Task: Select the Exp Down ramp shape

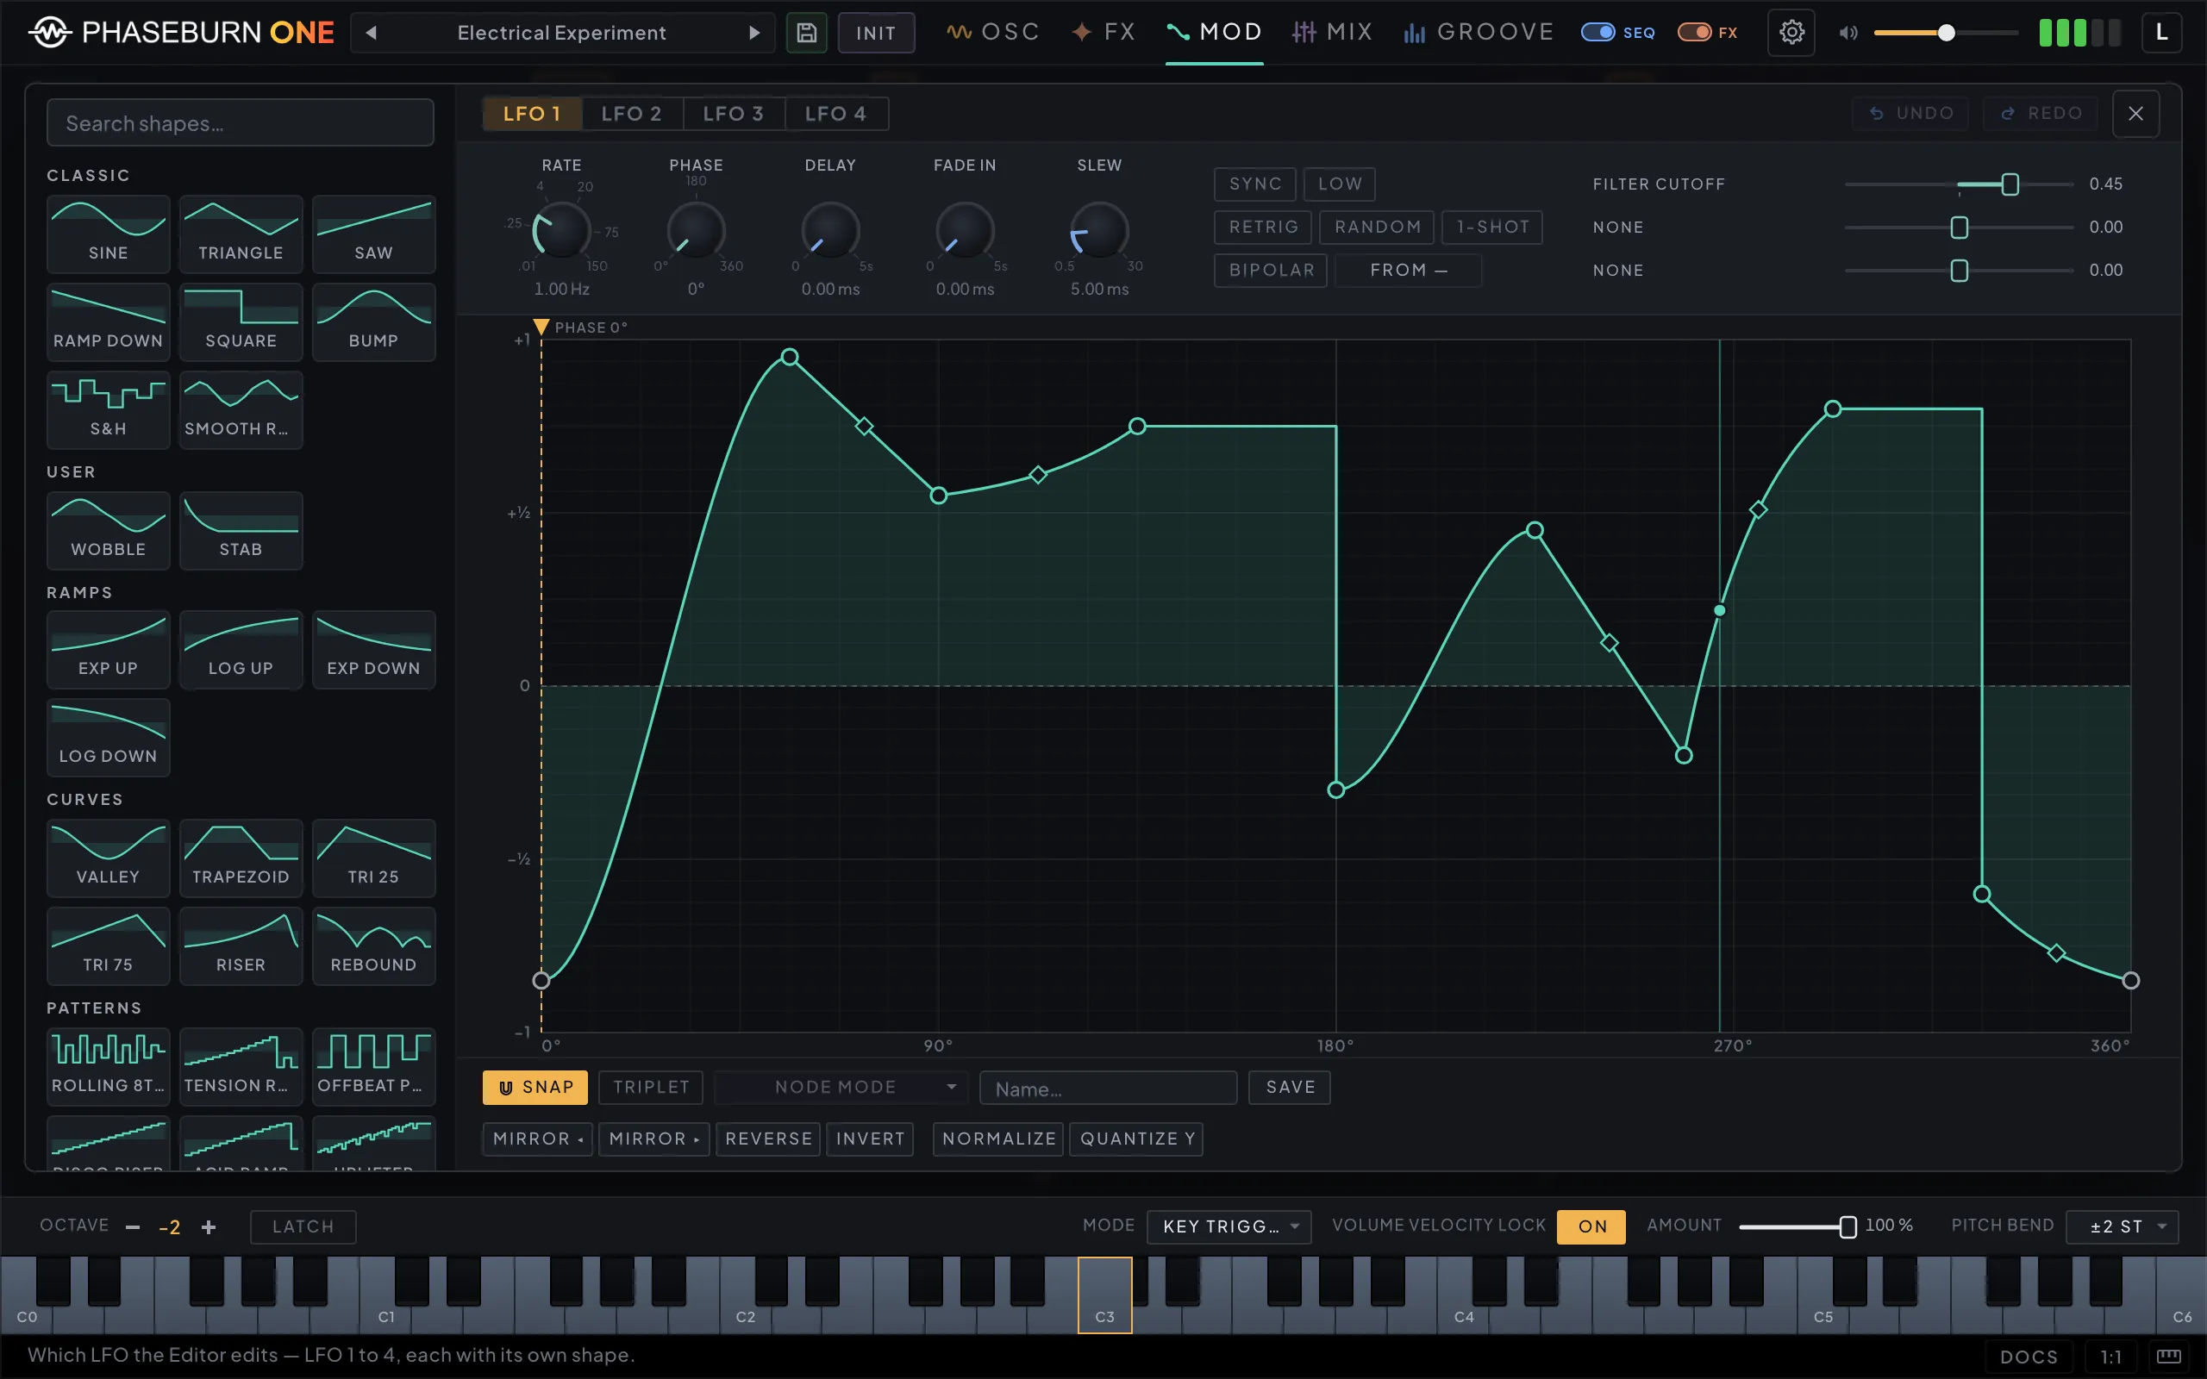Action: (374, 649)
